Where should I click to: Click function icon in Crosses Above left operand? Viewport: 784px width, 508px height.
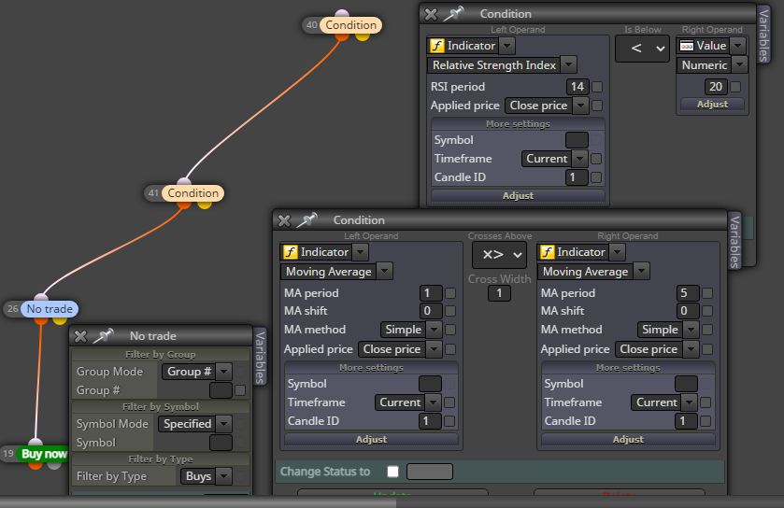[291, 252]
